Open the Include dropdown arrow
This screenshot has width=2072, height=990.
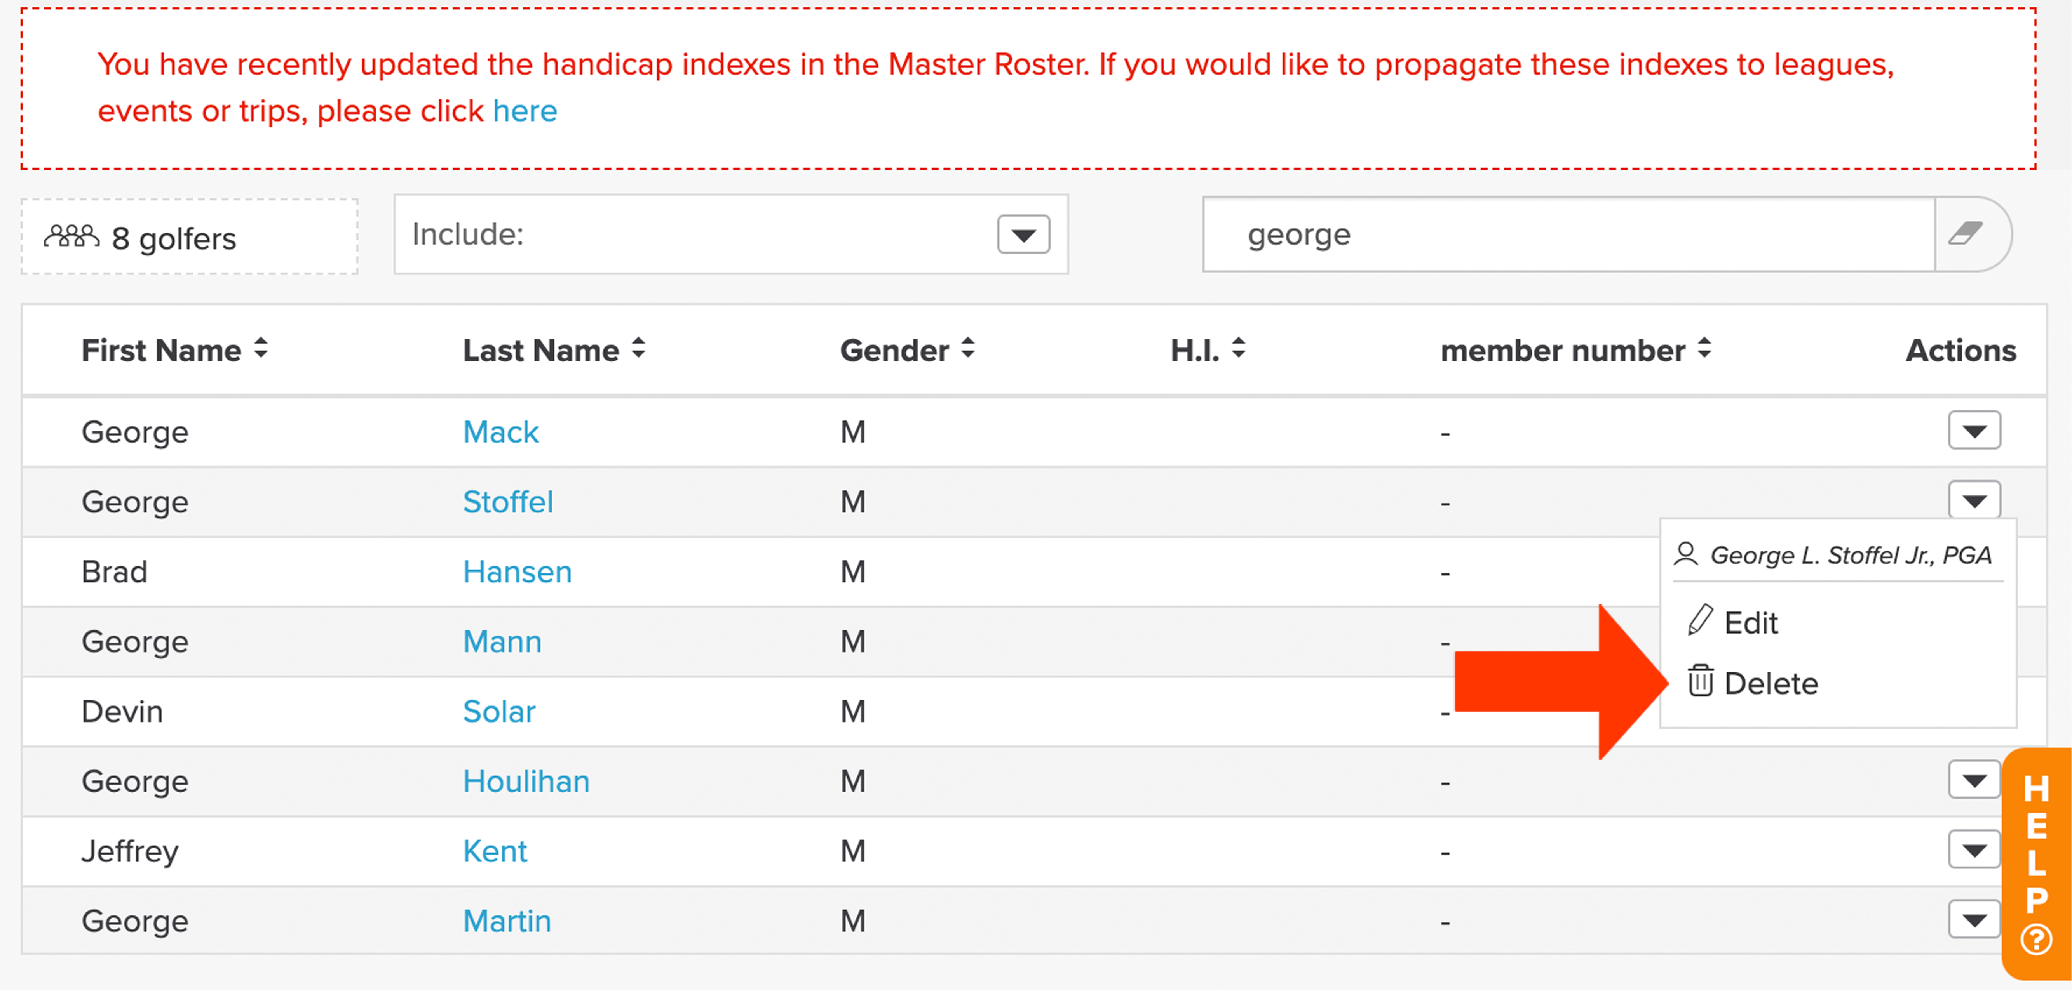pyautogui.click(x=1023, y=234)
